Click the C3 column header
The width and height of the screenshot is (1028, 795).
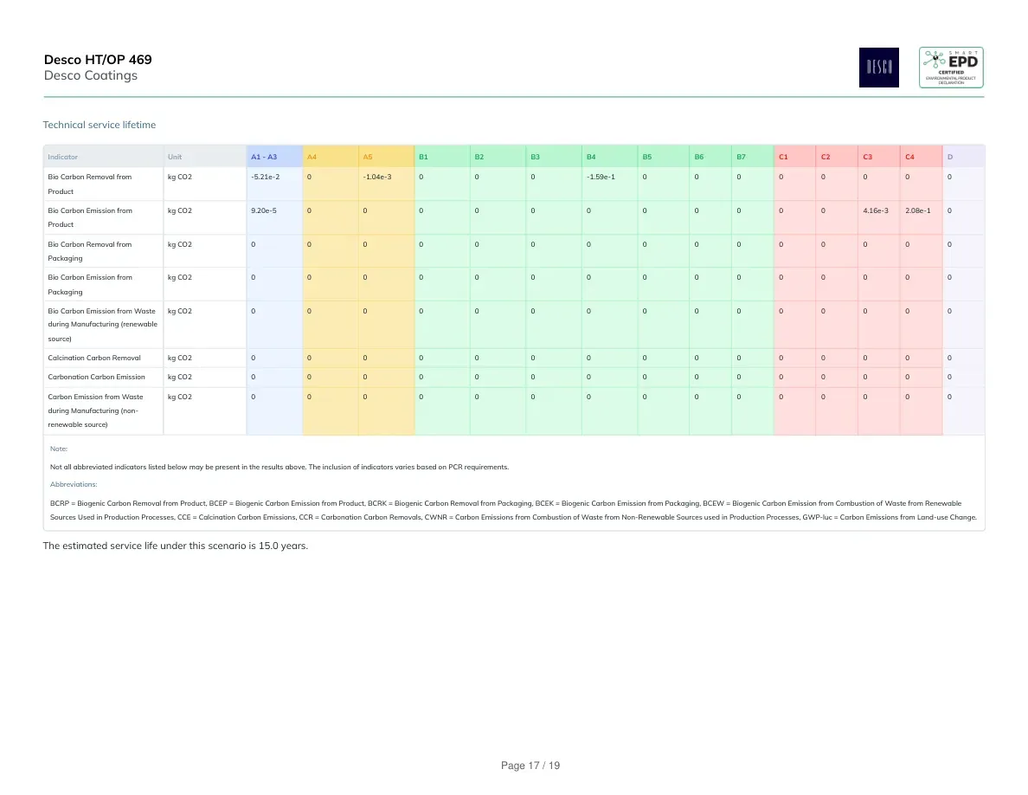867,157
